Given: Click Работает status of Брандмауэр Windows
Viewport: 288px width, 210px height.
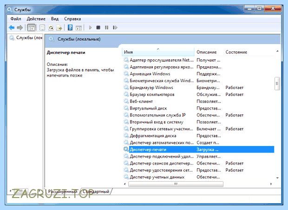Looking at the screenshot, I should pos(235,88).
